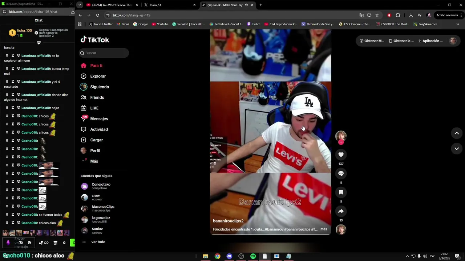
Task: Click Obtener Monedas button
Action: pyautogui.click(x=372, y=41)
